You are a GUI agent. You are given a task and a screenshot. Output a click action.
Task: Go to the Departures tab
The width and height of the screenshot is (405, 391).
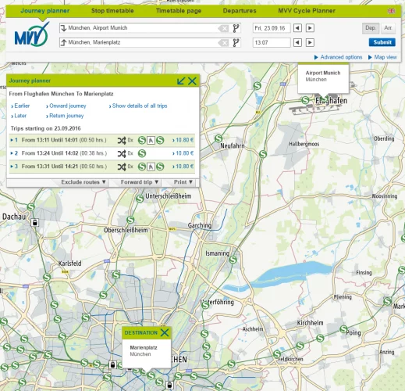[x=240, y=11]
